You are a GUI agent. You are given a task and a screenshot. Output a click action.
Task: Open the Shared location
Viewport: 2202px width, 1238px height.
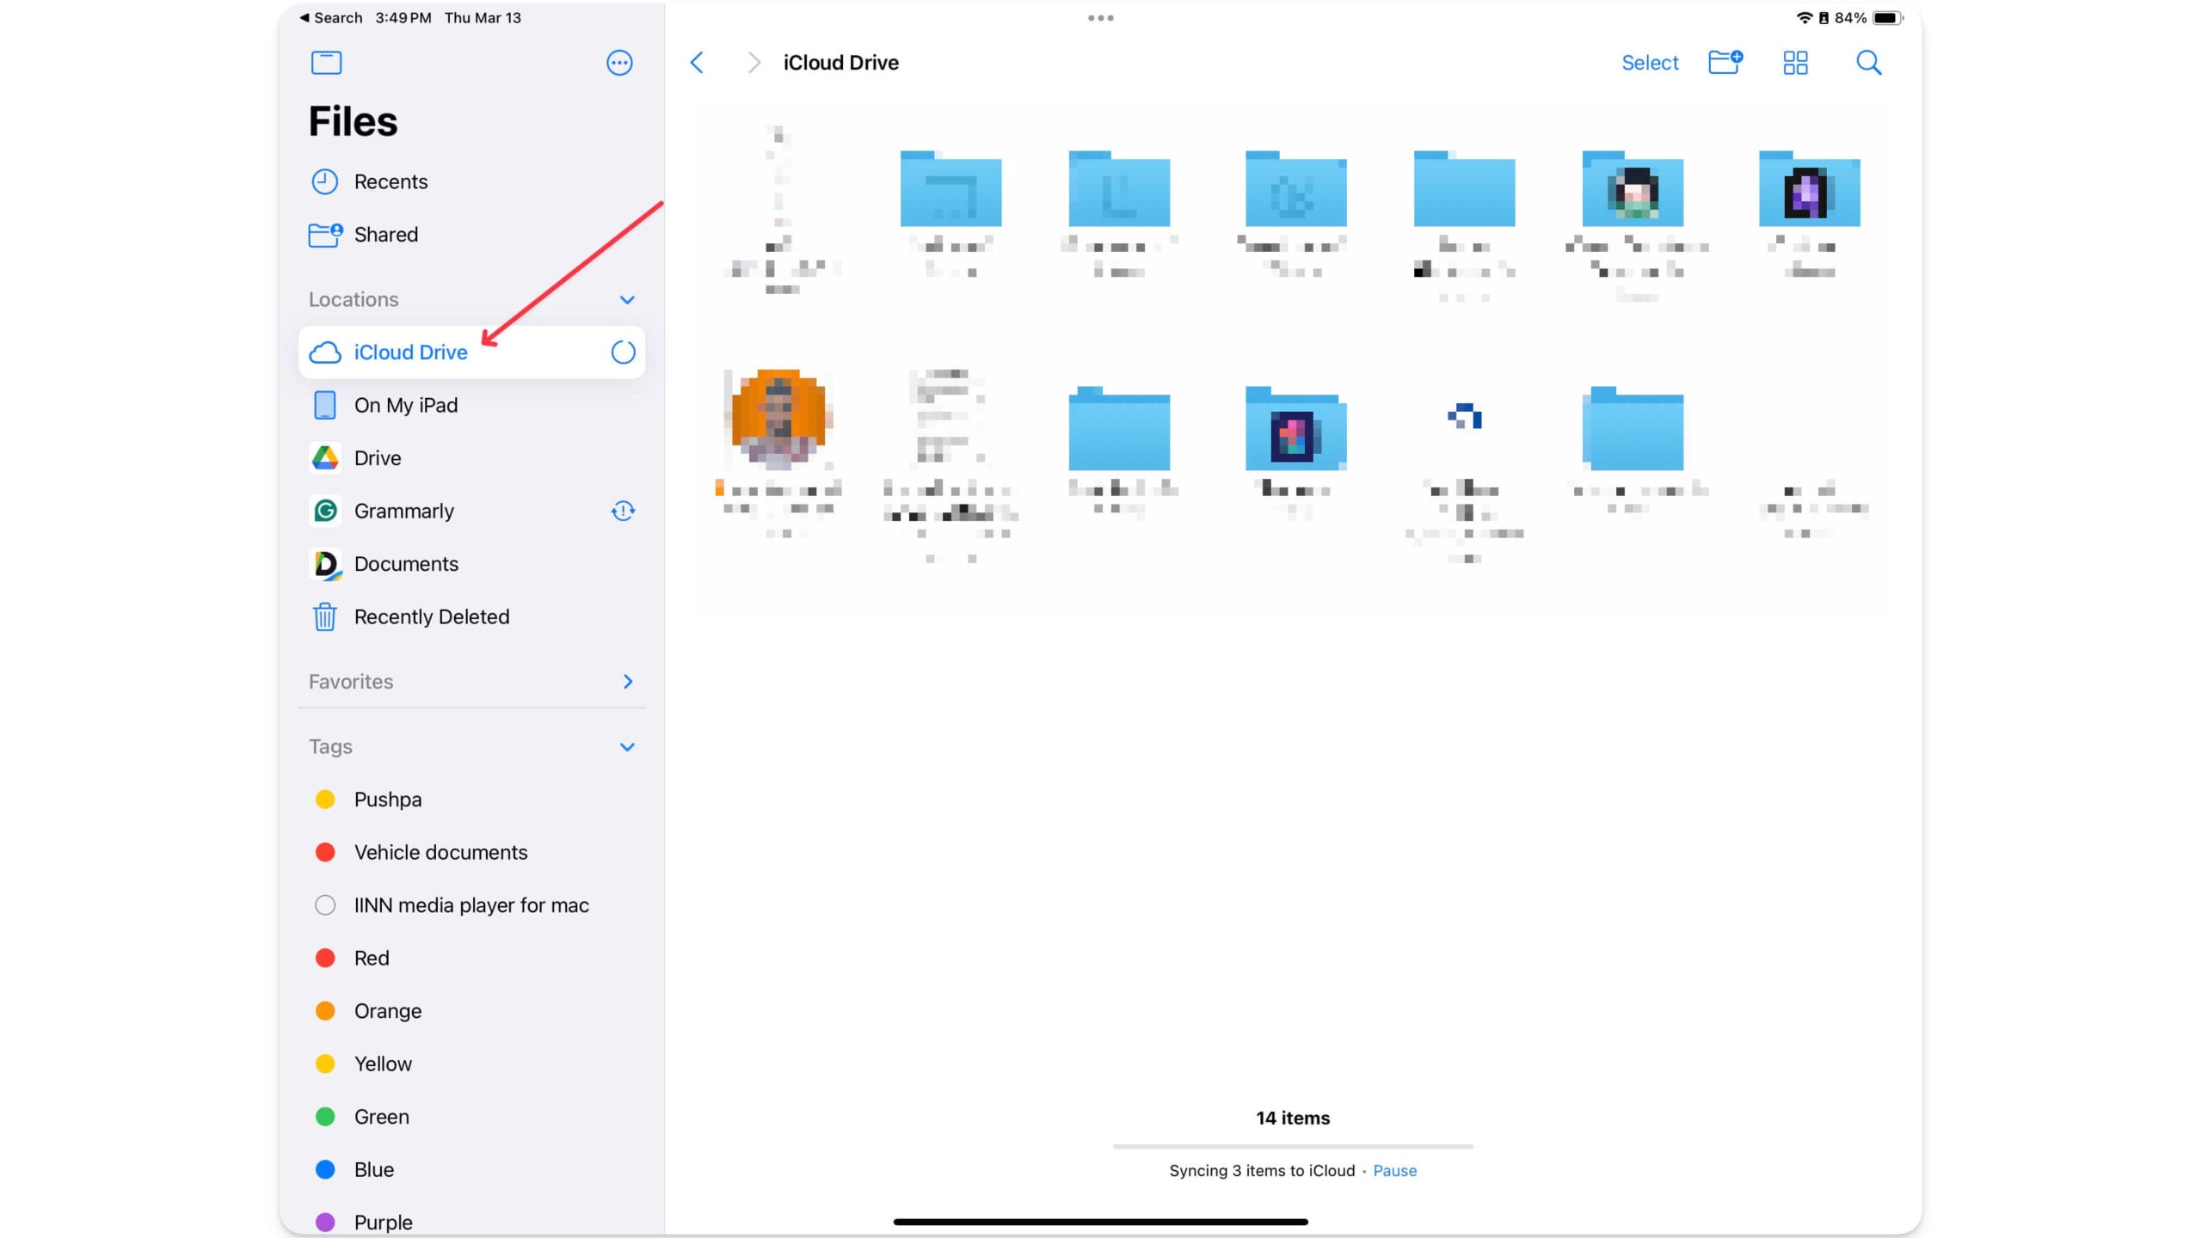point(471,235)
